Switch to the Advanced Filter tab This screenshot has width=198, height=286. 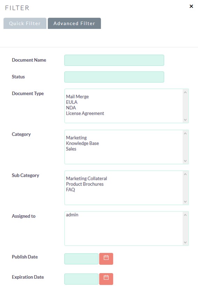pos(74,23)
